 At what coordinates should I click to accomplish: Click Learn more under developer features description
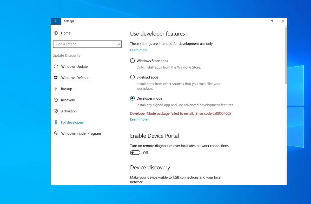coord(139,50)
